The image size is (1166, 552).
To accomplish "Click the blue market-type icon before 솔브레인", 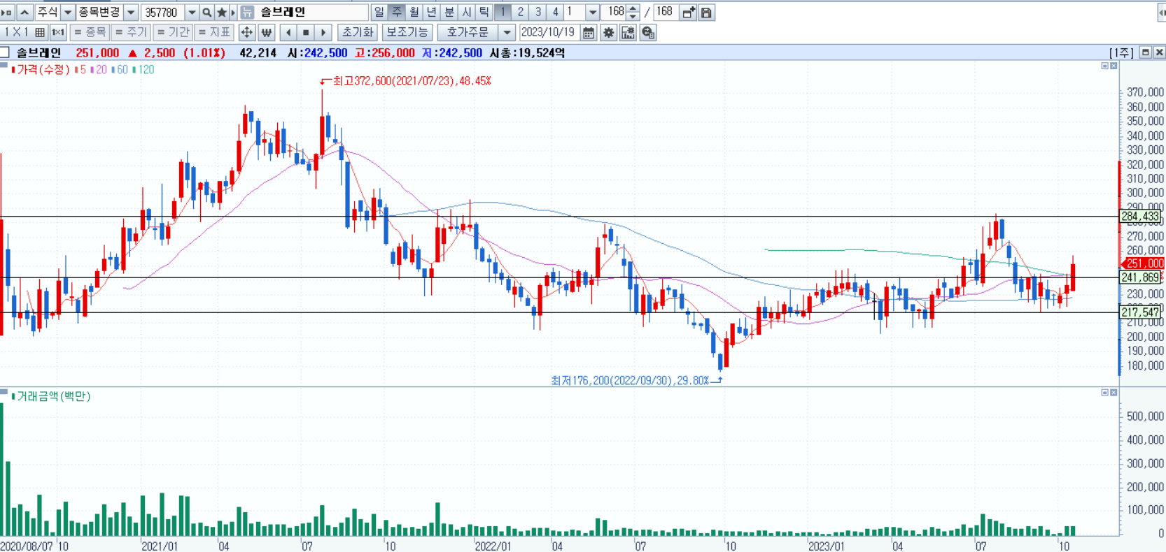I will coord(247,13).
